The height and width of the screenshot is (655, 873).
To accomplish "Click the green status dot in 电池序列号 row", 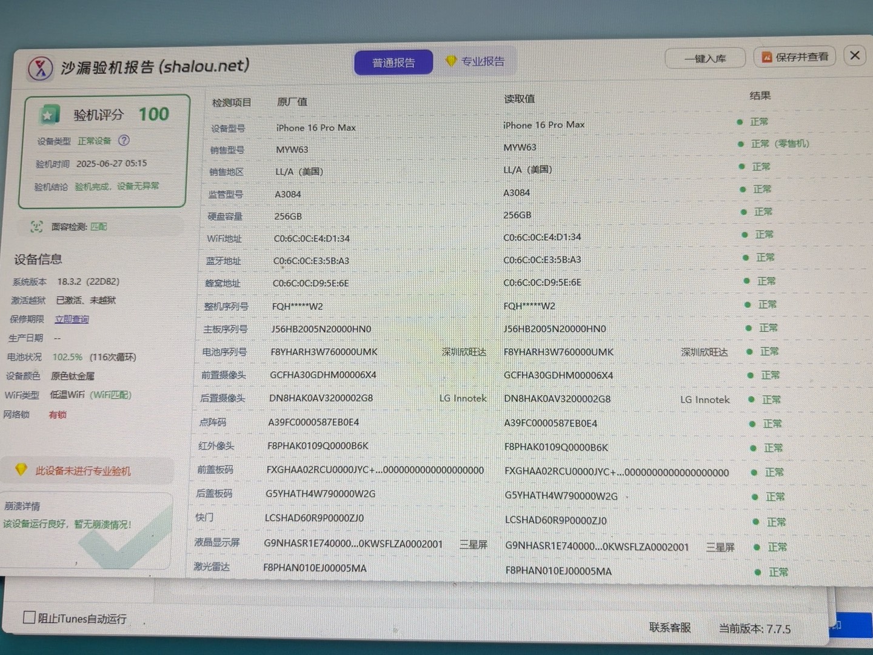I will point(749,352).
